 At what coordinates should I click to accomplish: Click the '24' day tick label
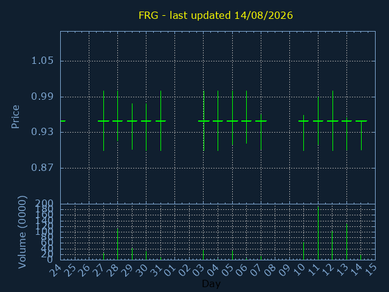pyautogui.click(x=55, y=270)
